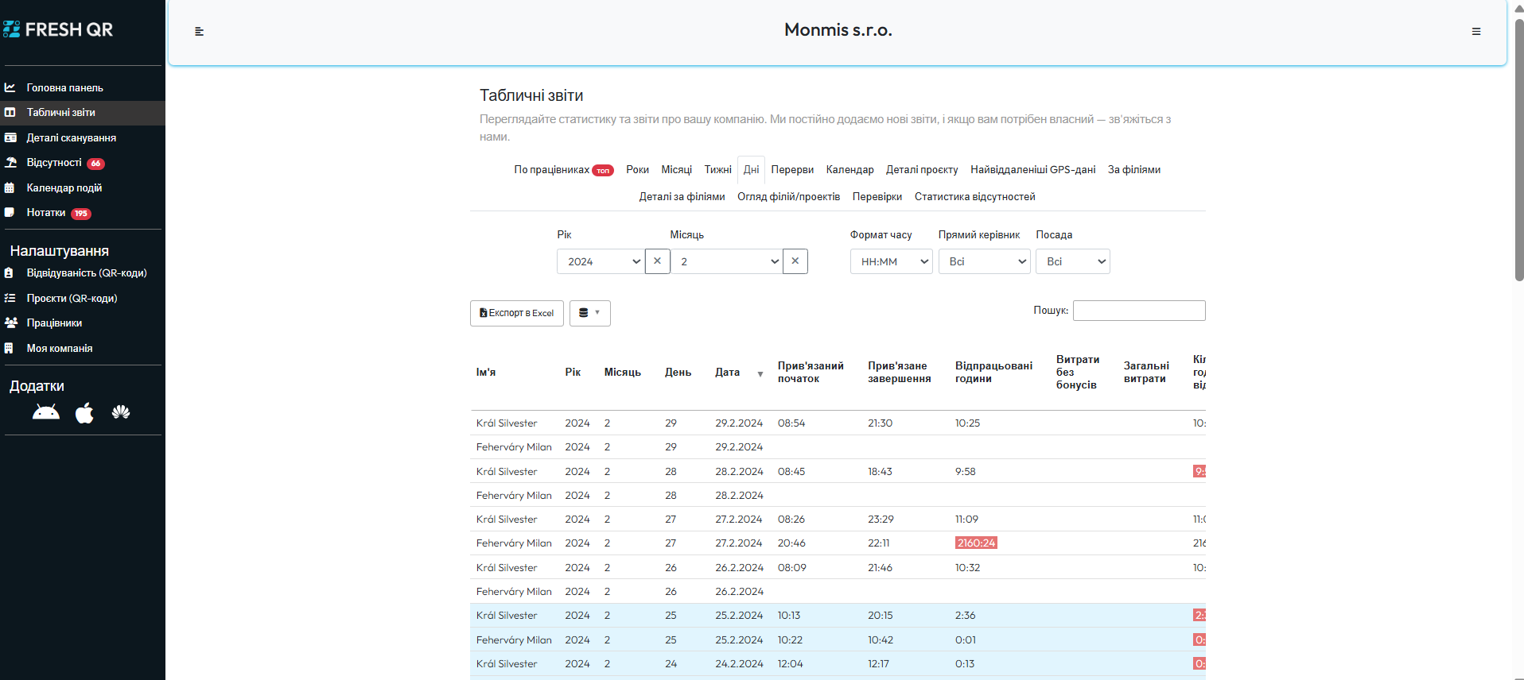Switch to the Тижні tab
Viewport: 1524px width, 680px height.
(717, 170)
